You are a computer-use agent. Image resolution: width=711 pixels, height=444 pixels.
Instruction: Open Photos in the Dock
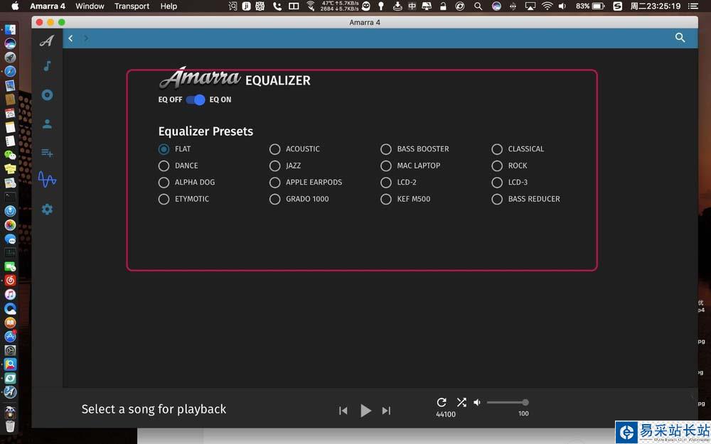[x=10, y=224]
